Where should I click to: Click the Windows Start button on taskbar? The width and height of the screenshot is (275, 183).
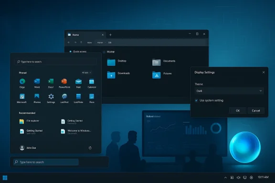click(5, 178)
